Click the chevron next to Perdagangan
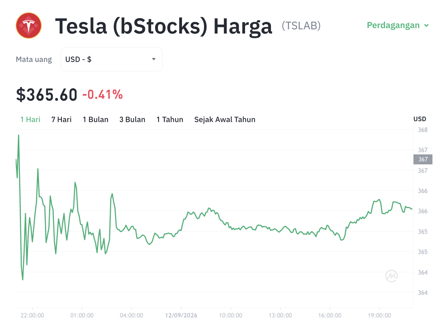The height and width of the screenshot is (336, 440). click(426, 25)
